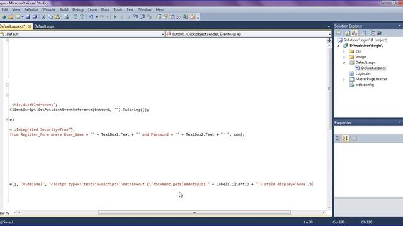The height and width of the screenshot is (226, 403).
Task: Start debugging with the green play icon
Action: [x=115, y=17]
